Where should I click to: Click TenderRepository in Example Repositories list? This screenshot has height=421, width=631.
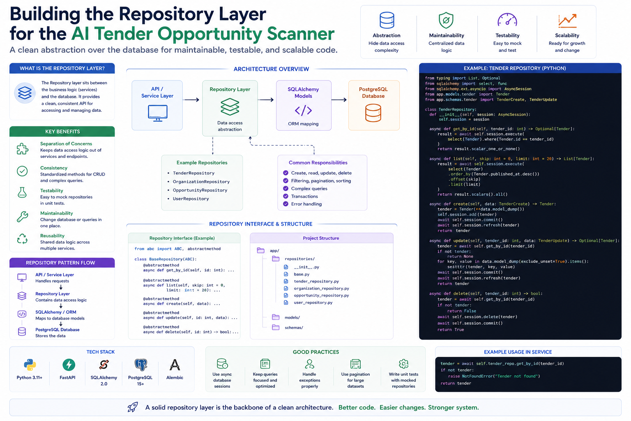point(193,173)
